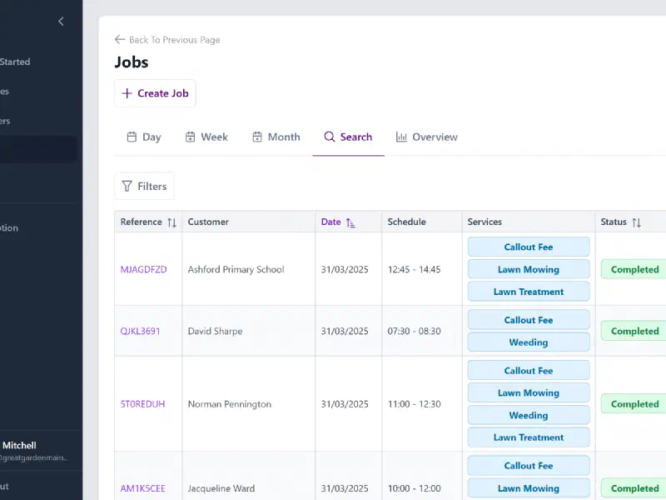Click the Search magnifier icon
Image resolution: width=666 pixels, height=500 pixels.
[329, 137]
